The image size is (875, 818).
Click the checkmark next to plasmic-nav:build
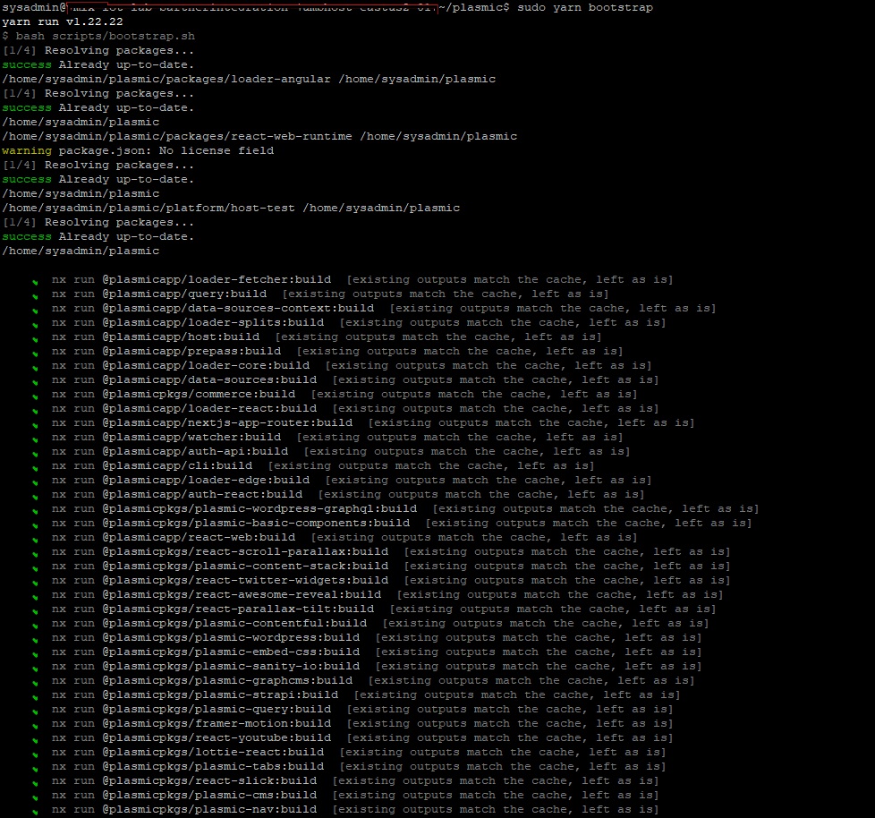[x=35, y=811]
